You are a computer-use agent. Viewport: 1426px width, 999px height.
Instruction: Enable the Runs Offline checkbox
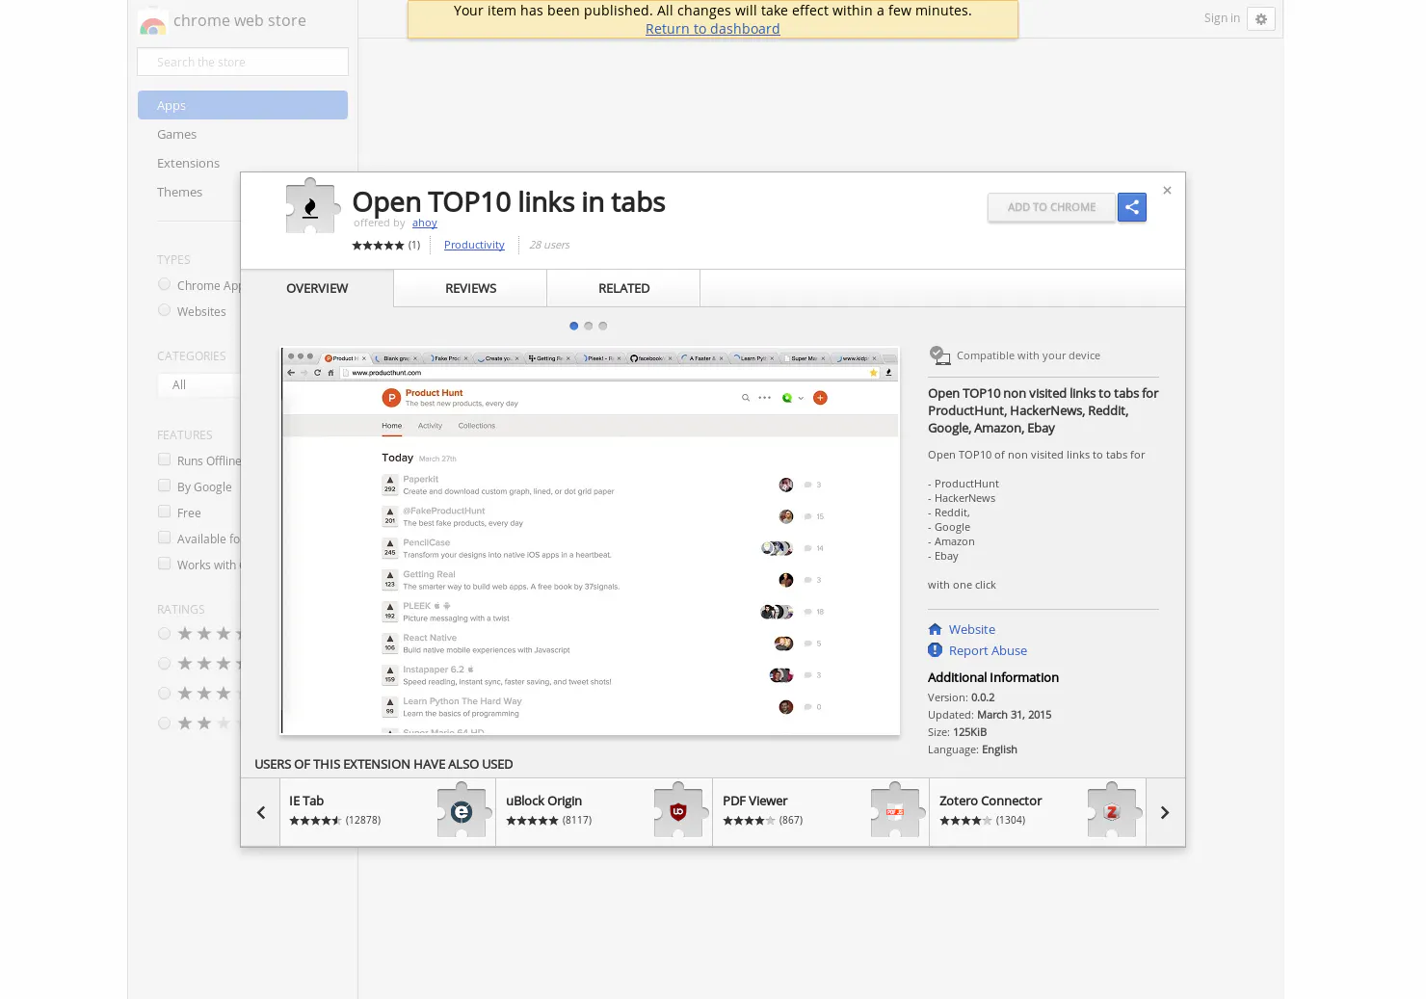(164, 460)
